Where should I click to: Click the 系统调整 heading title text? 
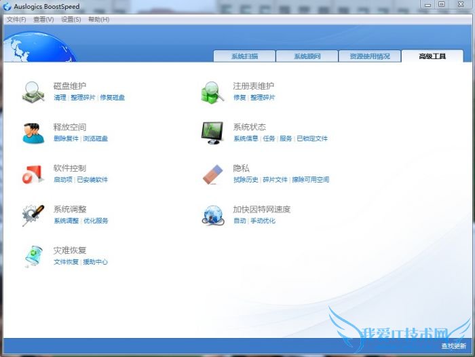tap(70, 209)
